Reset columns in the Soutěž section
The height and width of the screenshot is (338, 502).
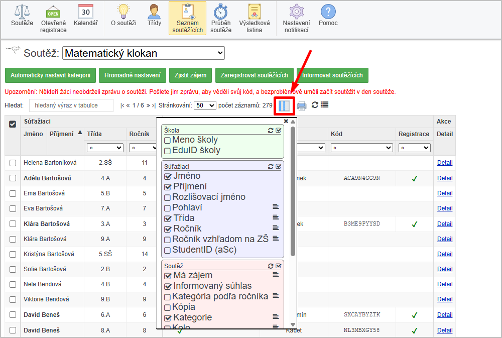point(271,266)
